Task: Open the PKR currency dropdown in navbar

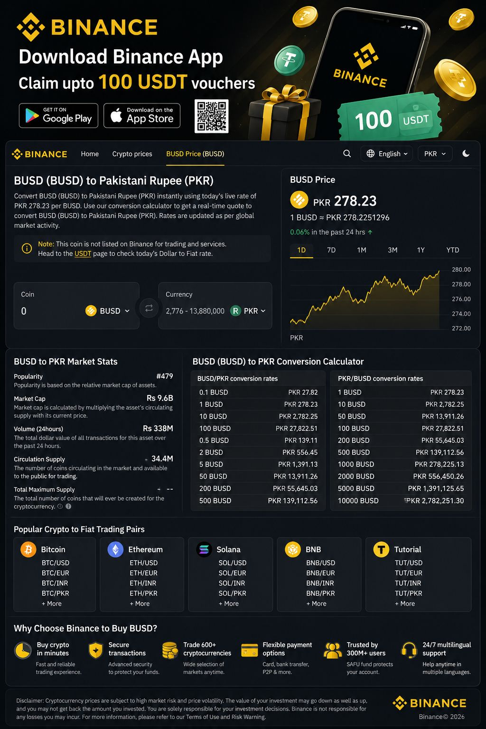Action: pyautogui.click(x=435, y=154)
